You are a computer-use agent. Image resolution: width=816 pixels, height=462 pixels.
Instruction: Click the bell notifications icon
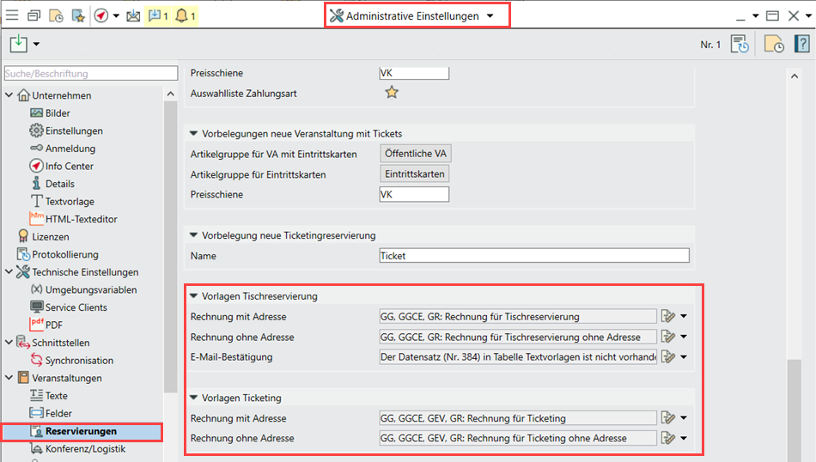[183, 15]
